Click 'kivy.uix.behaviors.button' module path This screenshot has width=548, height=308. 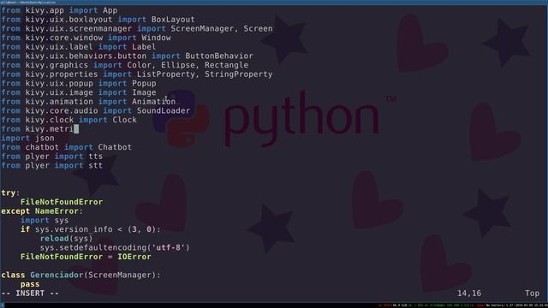coord(86,56)
